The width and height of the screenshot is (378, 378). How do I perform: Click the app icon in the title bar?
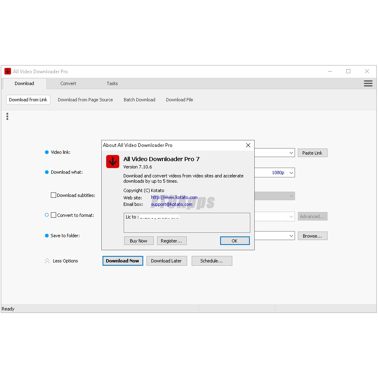[7, 71]
